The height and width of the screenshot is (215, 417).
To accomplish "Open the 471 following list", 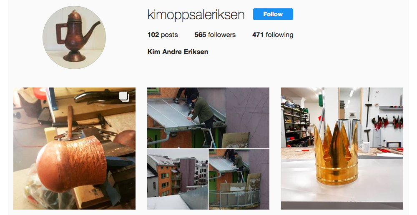I will pos(273,35).
